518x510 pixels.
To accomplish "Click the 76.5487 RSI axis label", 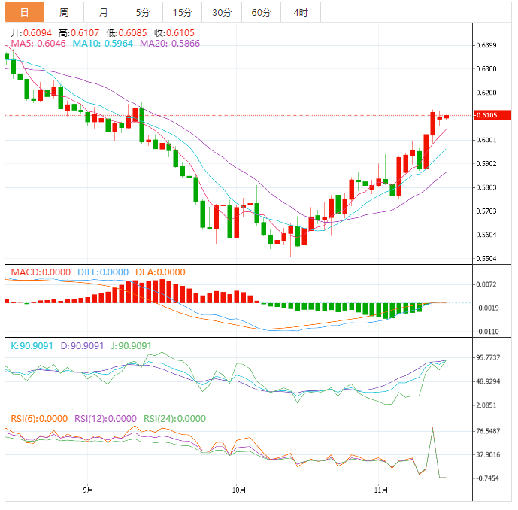I will coord(488,431).
